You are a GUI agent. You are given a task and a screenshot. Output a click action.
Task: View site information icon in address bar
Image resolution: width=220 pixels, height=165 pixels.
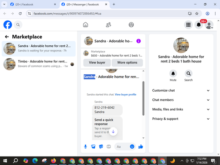click(x=29, y=14)
